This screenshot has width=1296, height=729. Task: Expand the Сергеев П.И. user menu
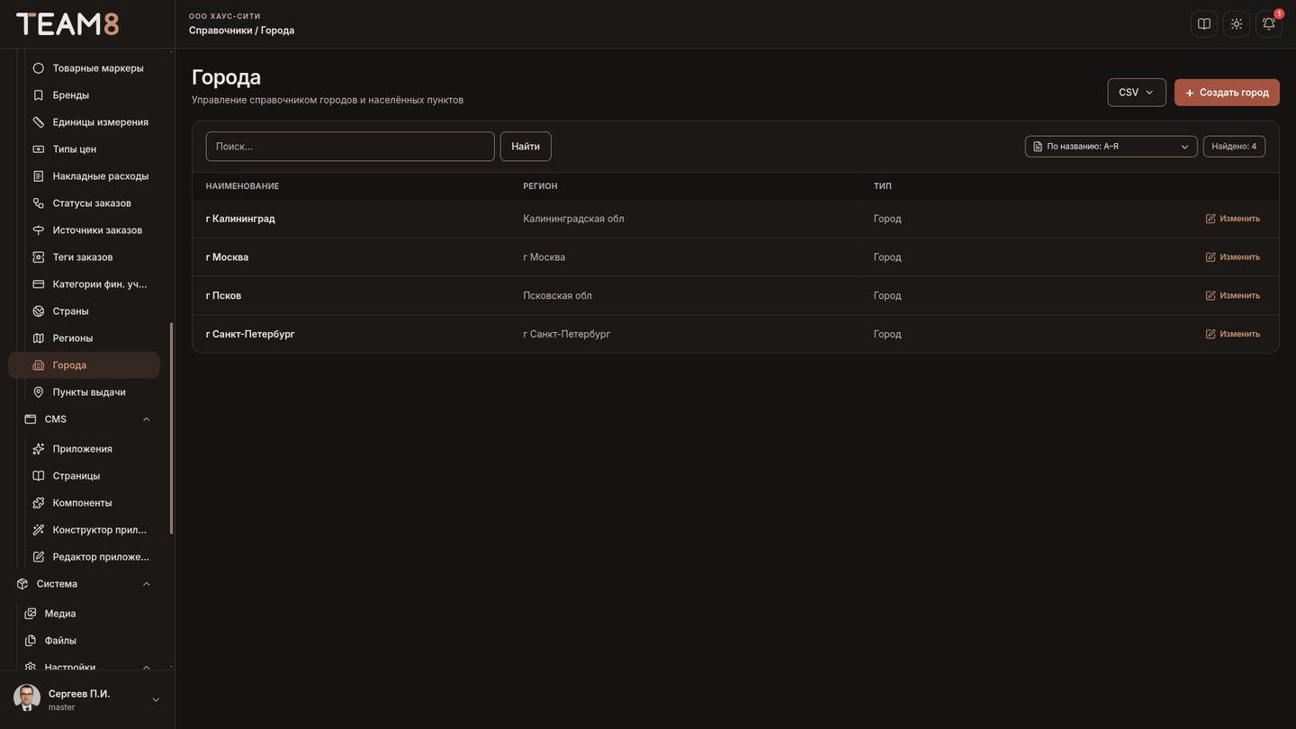pyautogui.click(x=156, y=700)
